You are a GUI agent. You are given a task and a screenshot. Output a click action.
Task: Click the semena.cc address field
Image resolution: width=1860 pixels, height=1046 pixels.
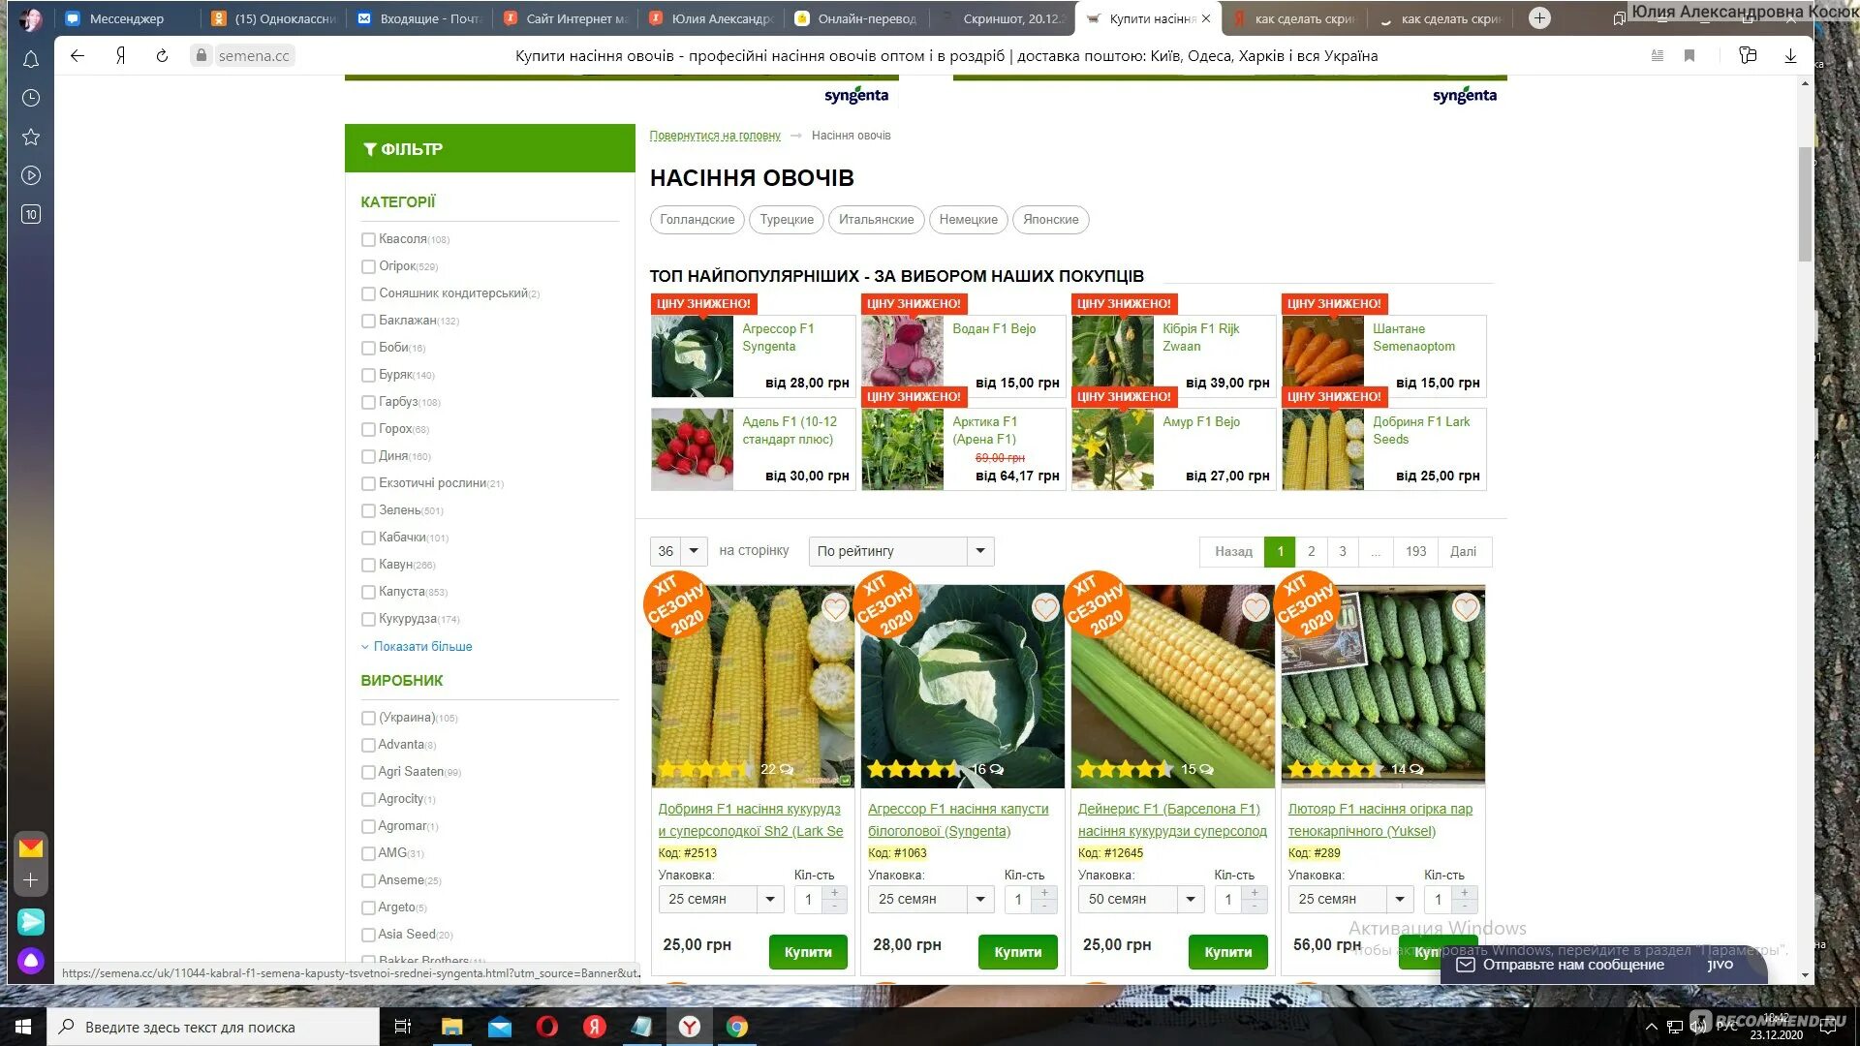254,56
